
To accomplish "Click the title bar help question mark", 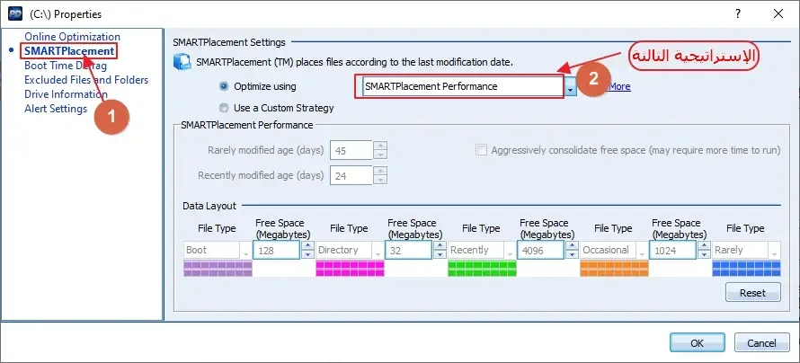I will click(738, 13).
